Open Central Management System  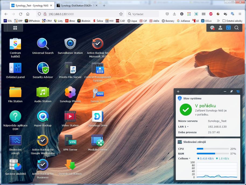click(98, 68)
